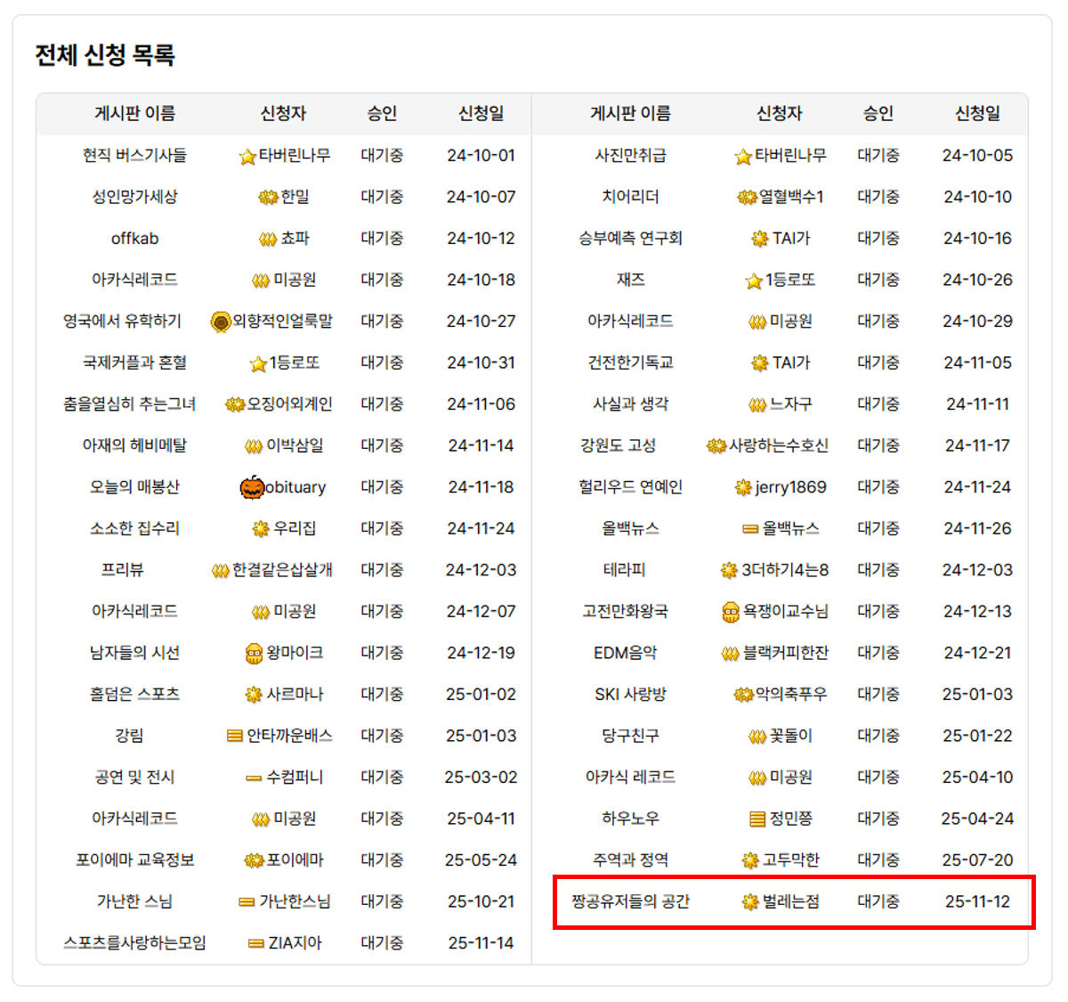
Task: Select the 승부예측 연구회 board name
Action: pyautogui.click(x=630, y=238)
